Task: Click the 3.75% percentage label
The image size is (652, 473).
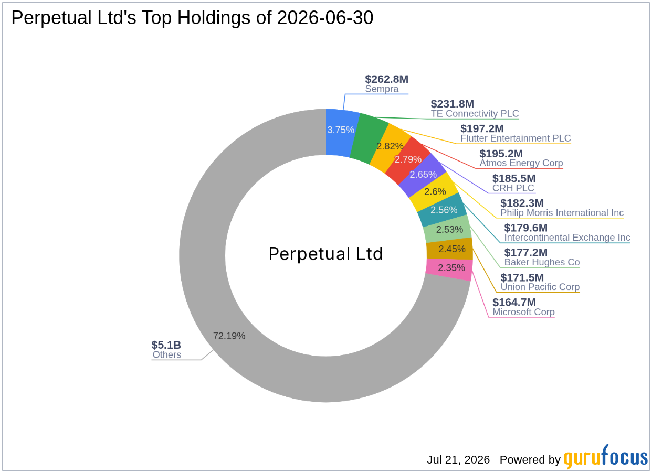Action: tap(341, 130)
